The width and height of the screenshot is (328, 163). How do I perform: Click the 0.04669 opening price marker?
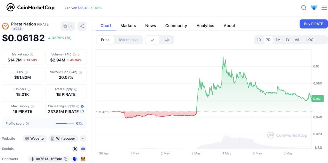tap(104, 112)
